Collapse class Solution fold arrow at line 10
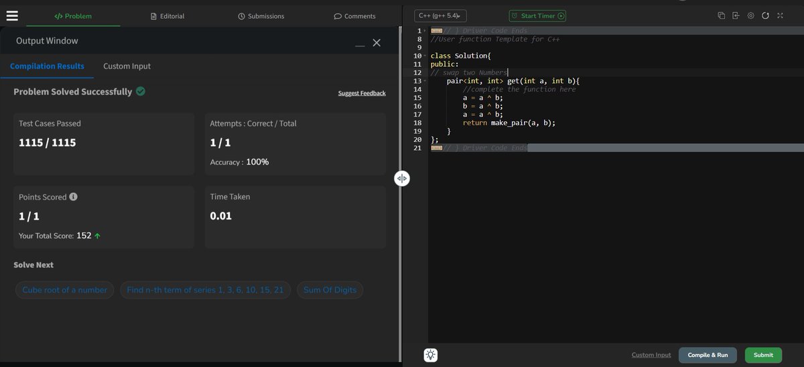The width and height of the screenshot is (804, 367). click(425, 56)
